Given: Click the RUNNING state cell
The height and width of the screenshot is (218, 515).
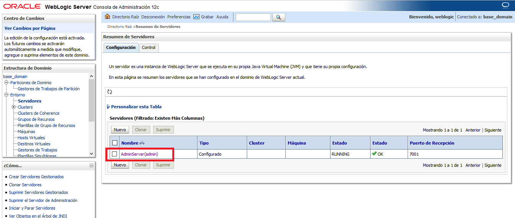Looking at the screenshot, I should [x=350, y=154].
